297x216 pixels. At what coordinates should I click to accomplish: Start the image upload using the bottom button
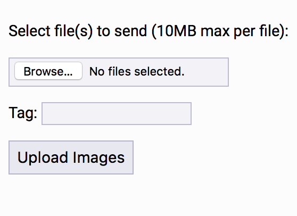click(71, 157)
